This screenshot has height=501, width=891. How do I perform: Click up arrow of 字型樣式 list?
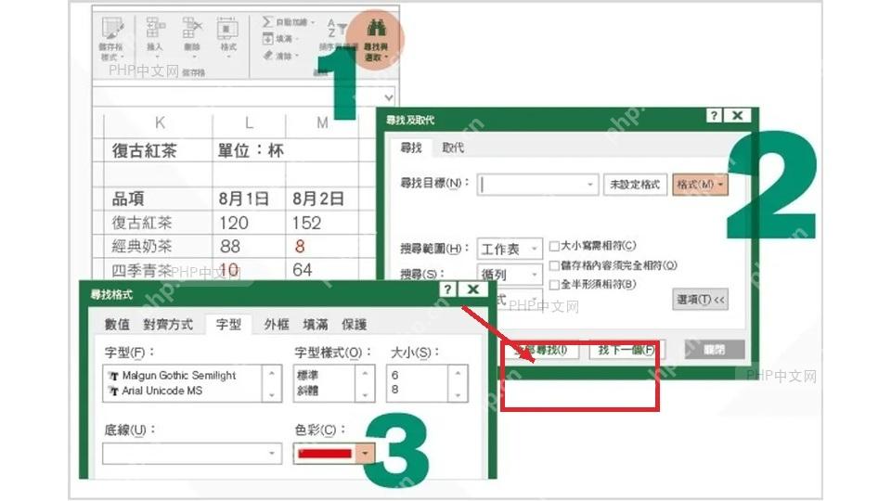[365, 373]
